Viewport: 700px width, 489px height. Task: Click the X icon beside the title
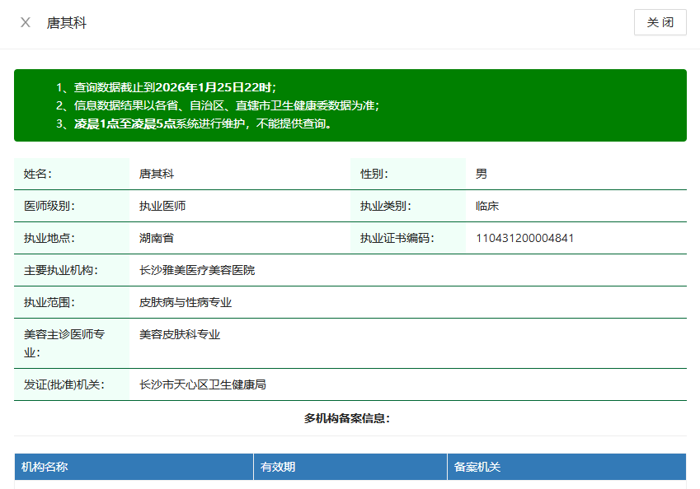26,22
